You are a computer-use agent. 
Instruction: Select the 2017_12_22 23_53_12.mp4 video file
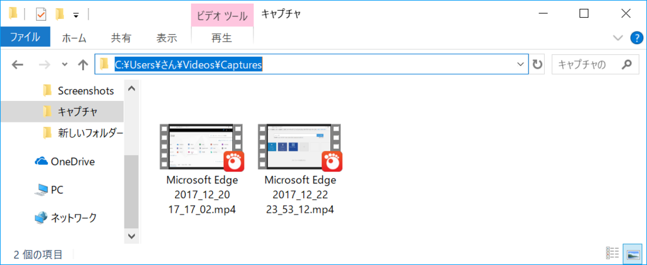click(x=300, y=169)
